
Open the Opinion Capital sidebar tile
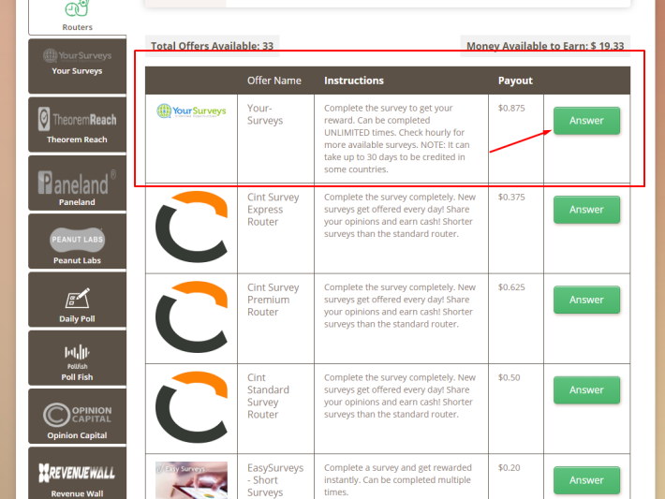(x=77, y=417)
